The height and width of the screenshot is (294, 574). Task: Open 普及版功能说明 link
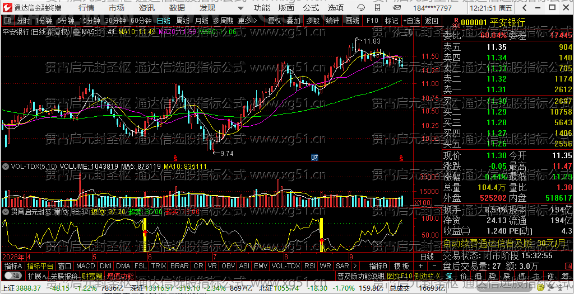[361, 276]
